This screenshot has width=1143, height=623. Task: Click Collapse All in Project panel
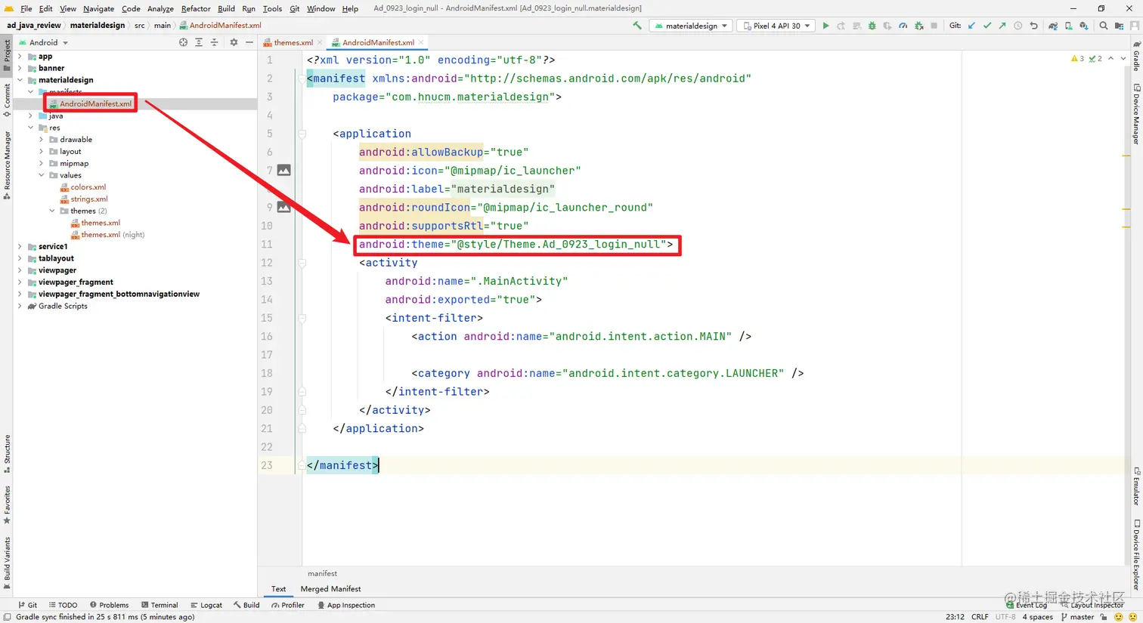point(214,42)
